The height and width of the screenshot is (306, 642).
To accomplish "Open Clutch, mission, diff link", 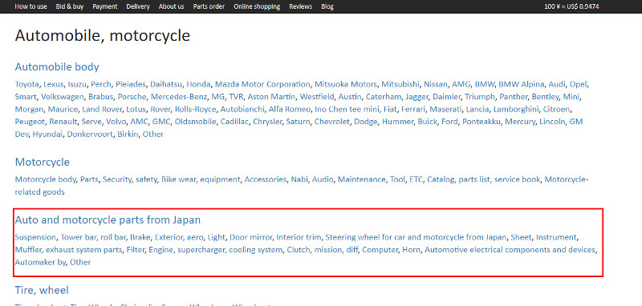I will click(x=323, y=250).
